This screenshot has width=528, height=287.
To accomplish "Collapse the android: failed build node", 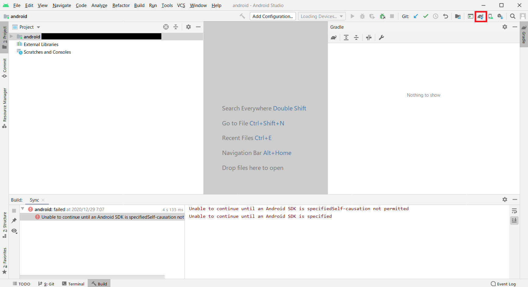I will [23, 209].
